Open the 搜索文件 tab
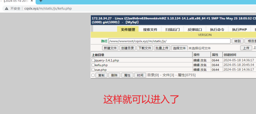 150,29
